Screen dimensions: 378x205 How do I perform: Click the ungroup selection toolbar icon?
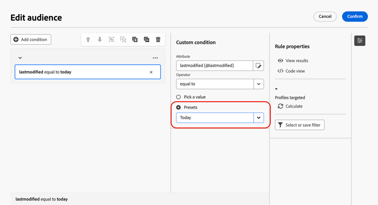(x=123, y=39)
